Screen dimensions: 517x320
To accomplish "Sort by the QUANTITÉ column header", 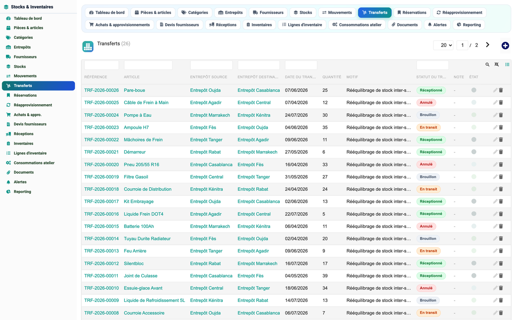I will [332, 77].
